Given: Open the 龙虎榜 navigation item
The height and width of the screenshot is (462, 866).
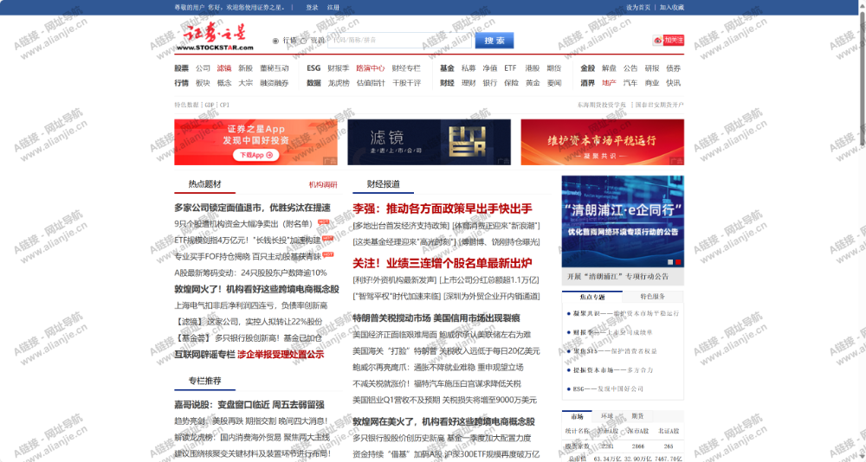Looking at the screenshot, I should coord(338,83).
